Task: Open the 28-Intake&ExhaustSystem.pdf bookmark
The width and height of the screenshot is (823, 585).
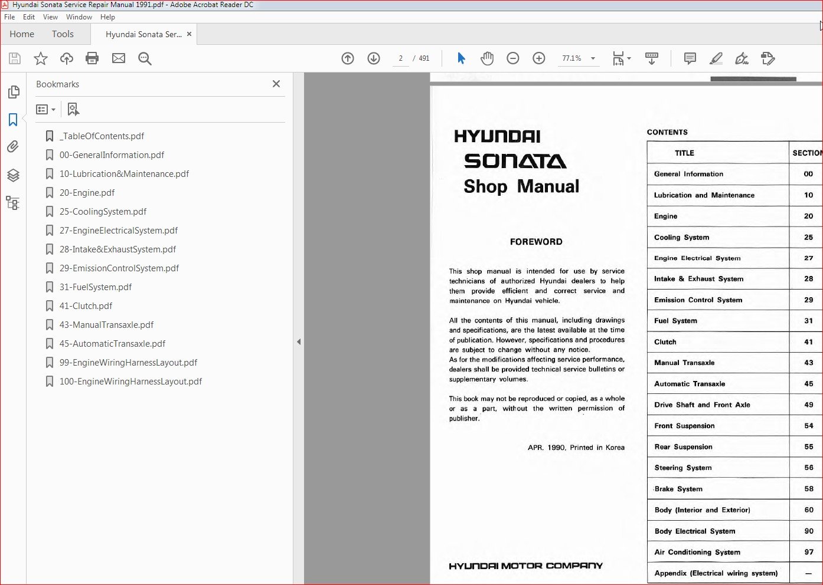Action: 117,249
